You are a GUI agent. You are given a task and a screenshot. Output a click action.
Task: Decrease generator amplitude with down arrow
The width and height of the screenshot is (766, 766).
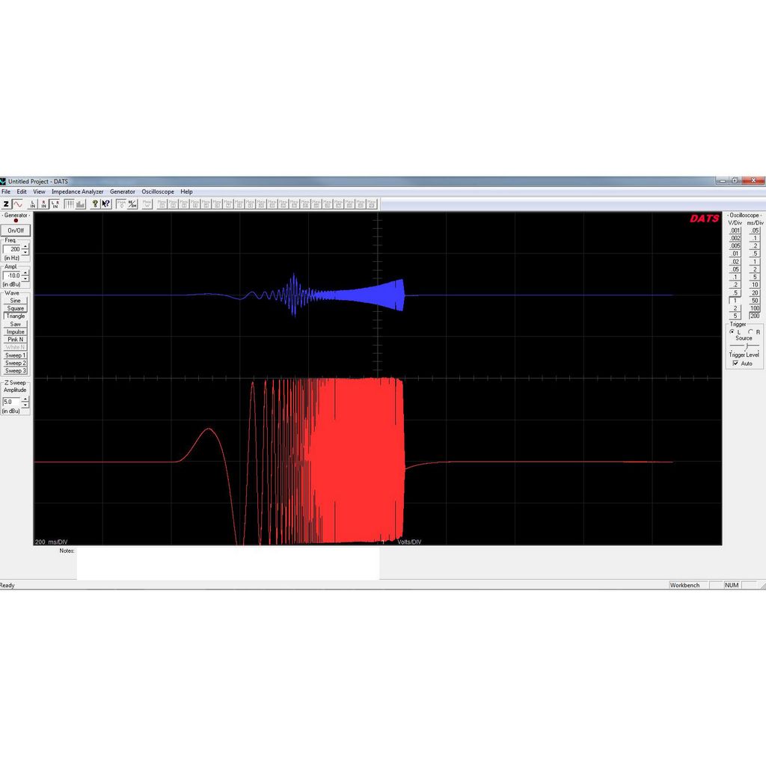tap(25, 278)
